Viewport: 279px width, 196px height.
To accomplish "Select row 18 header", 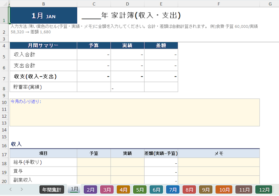I will [4, 162].
